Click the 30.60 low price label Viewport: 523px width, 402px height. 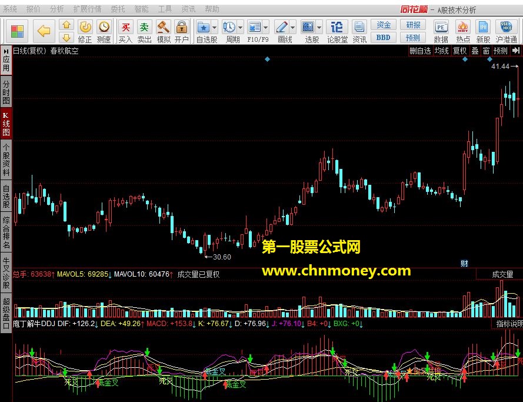pos(222,257)
